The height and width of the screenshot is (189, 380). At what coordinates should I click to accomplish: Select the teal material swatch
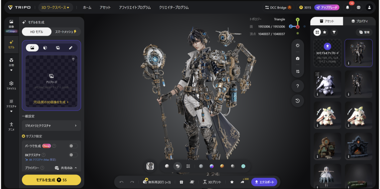[x=243, y=166]
